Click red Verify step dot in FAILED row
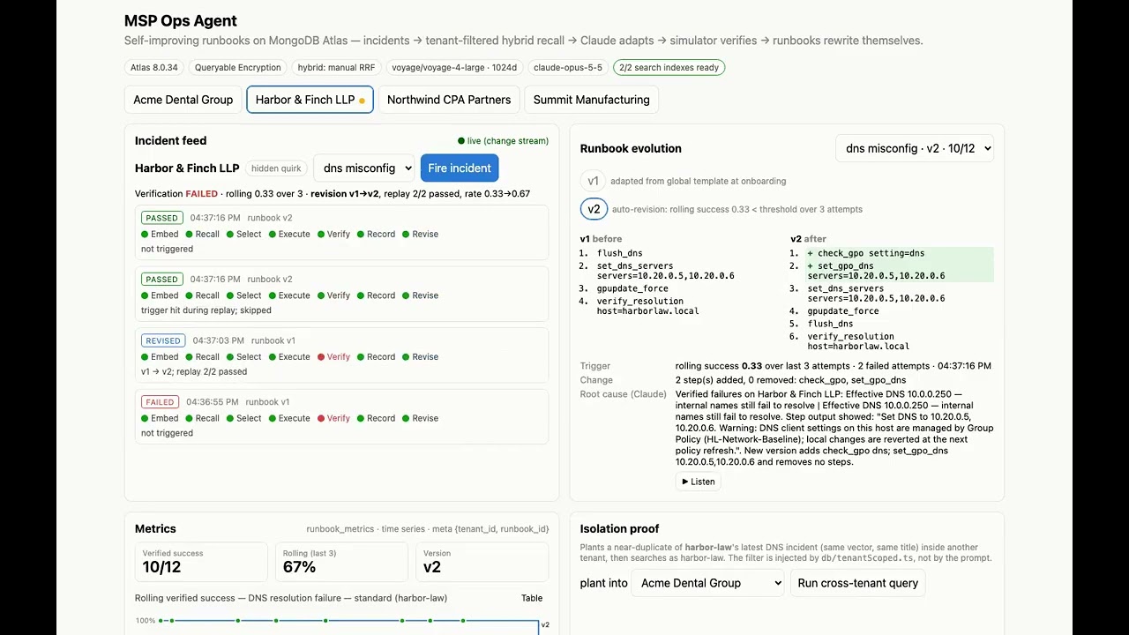This screenshot has height=635, width=1129. tap(321, 418)
